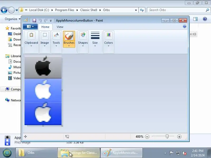211x158 pixels.
Task: Switch to the View tab in Paint
Action: pyautogui.click(x=60, y=27)
